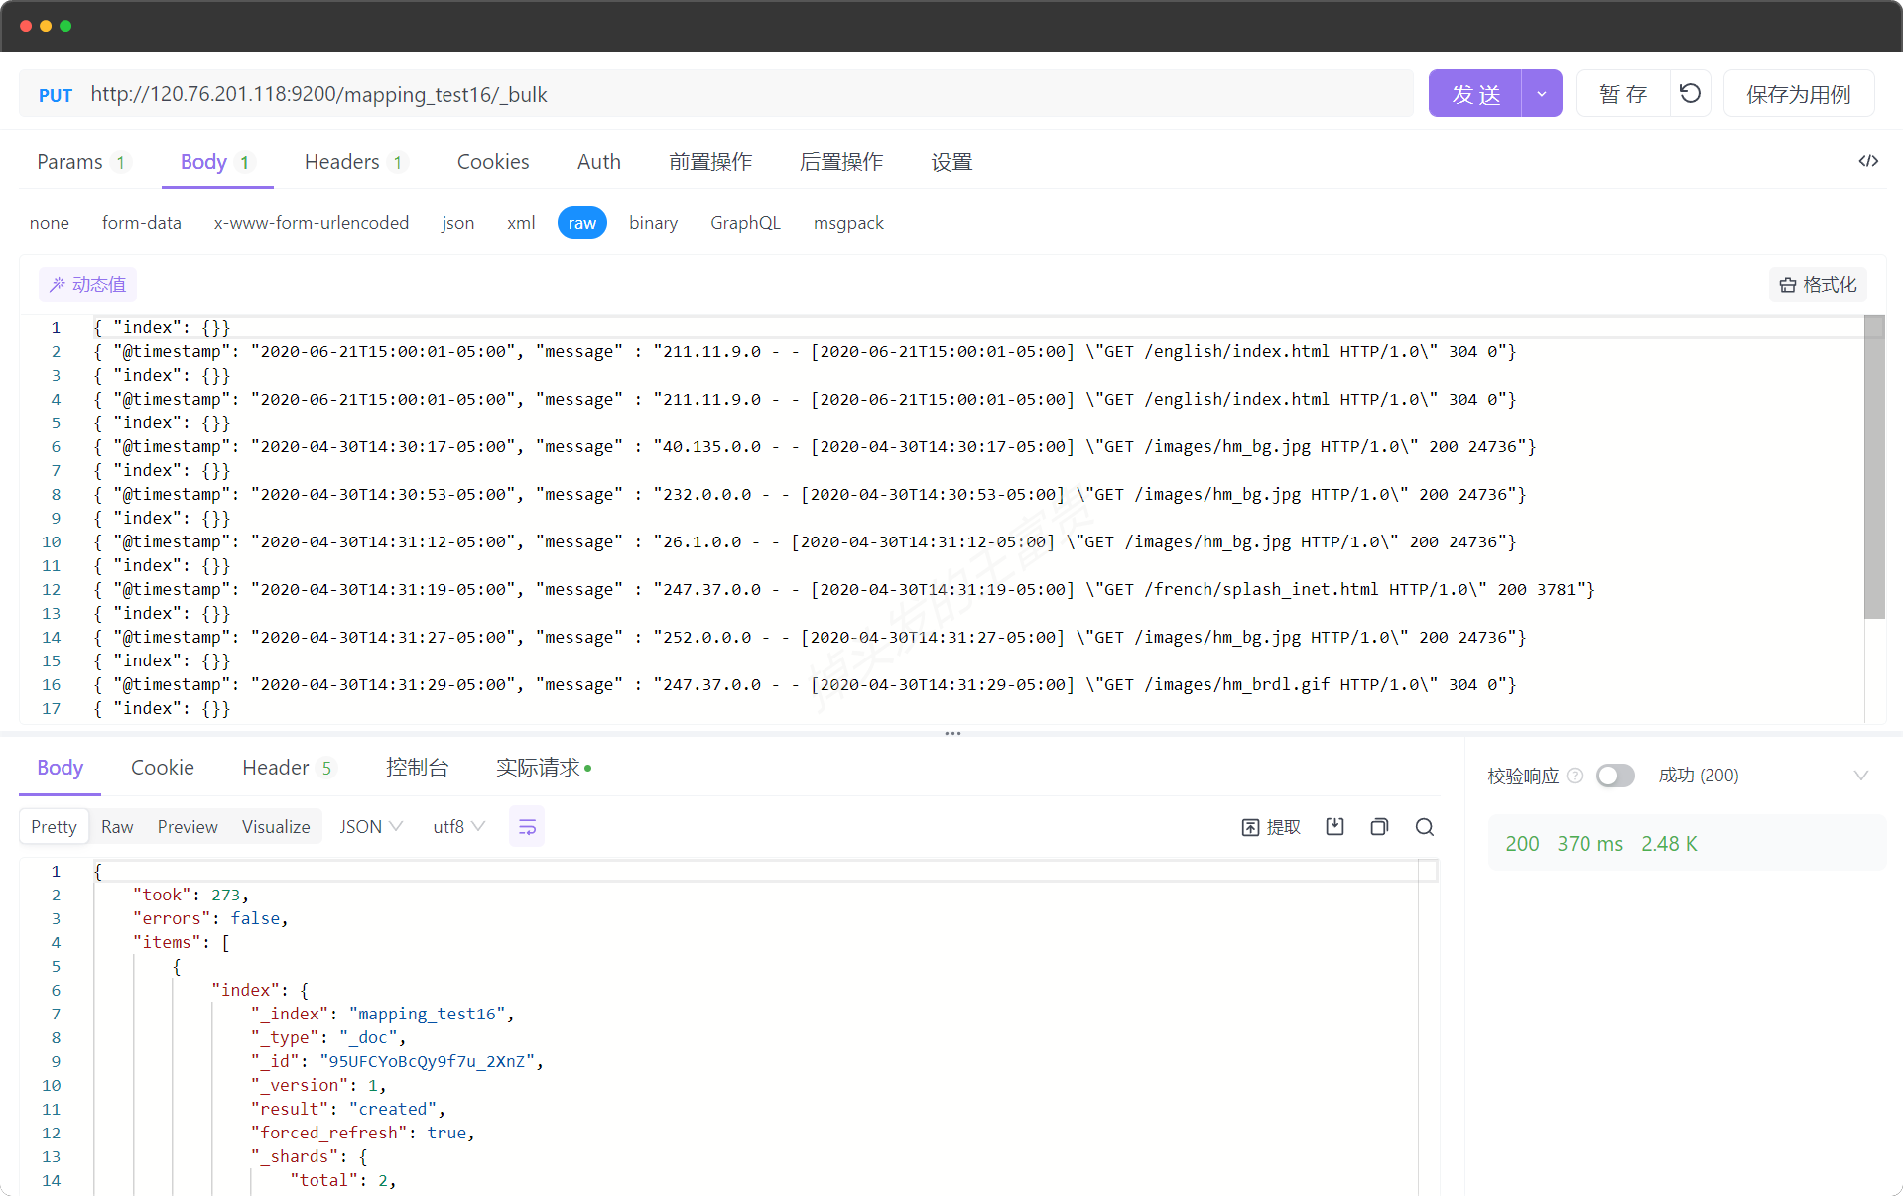1903x1196 pixels.
Task: Open the 设置 settings tab
Action: point(951,162)
